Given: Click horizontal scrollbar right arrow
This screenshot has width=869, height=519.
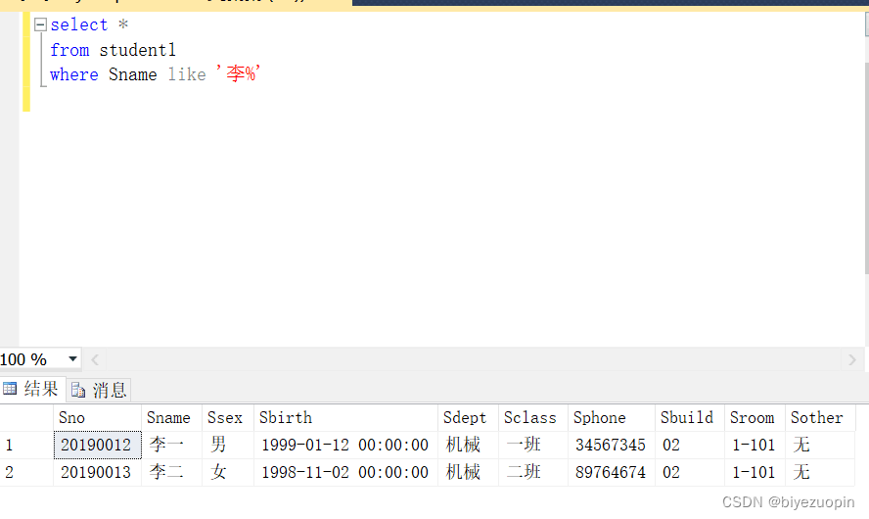Looking at the screenshot, I should [x=851, y=359].
